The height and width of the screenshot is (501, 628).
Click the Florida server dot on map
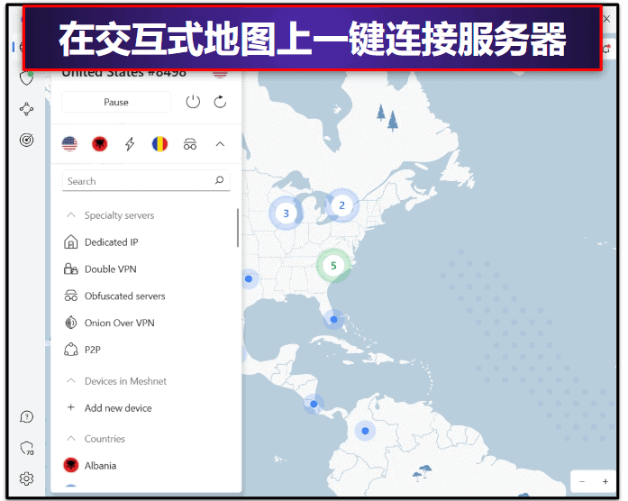pos(333,320)
